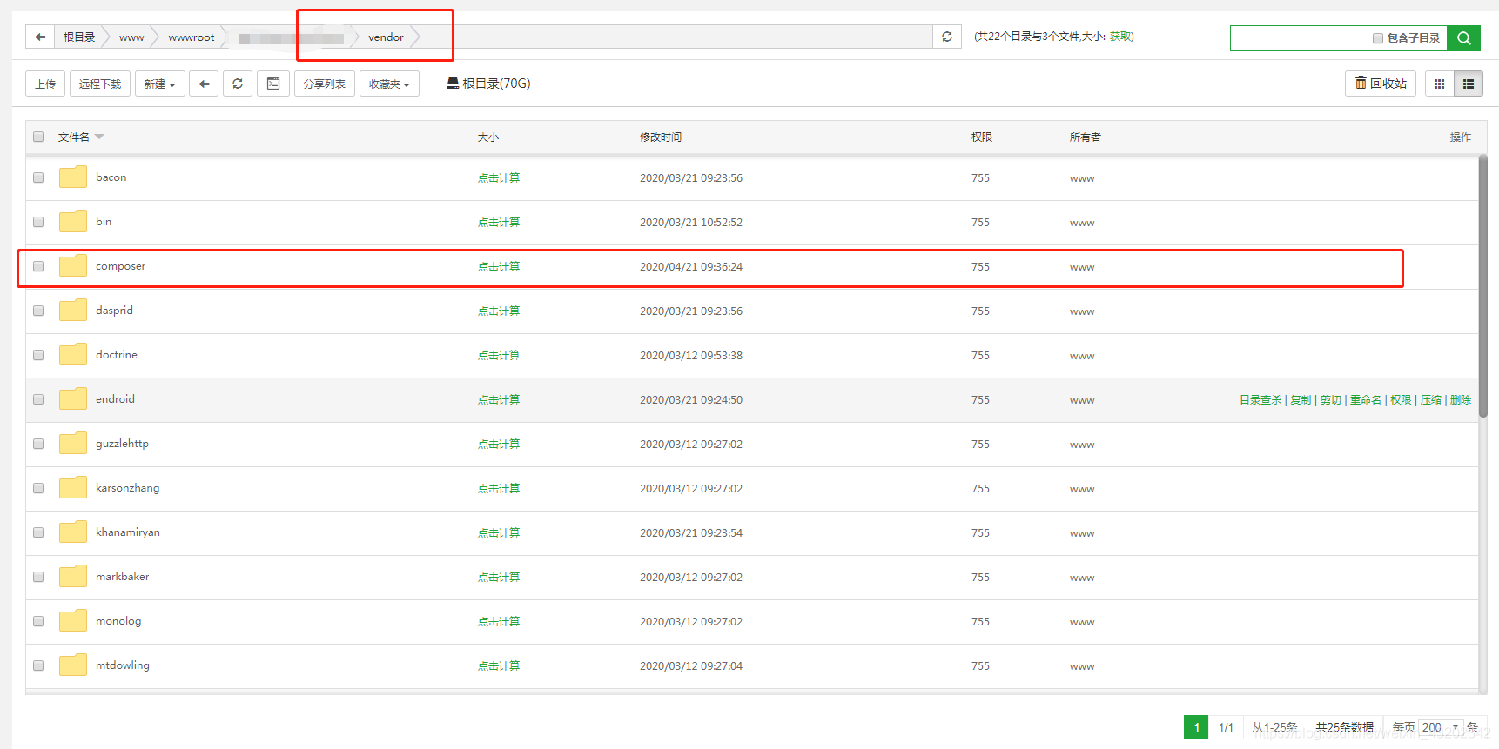Image resolution: width=1499 pixels, height=749 pixels.
Task: Open the 分享列表 share list
Action: click(x=325, y=84)
